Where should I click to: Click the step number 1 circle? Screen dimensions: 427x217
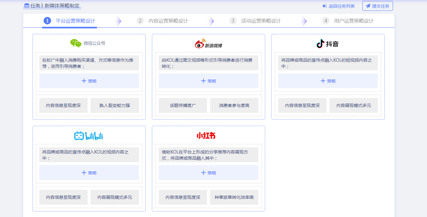coord(47,21)
